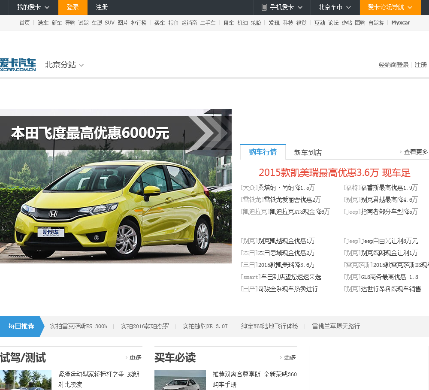Open 紧凑运动型家轿标杆之争 威朗对比凌渡 article
The height and width of the screenshot is (390, 429).
click(x=99, y=379)
